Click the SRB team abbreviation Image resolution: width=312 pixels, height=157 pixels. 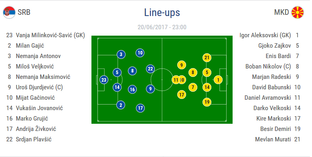coord(24,12)
